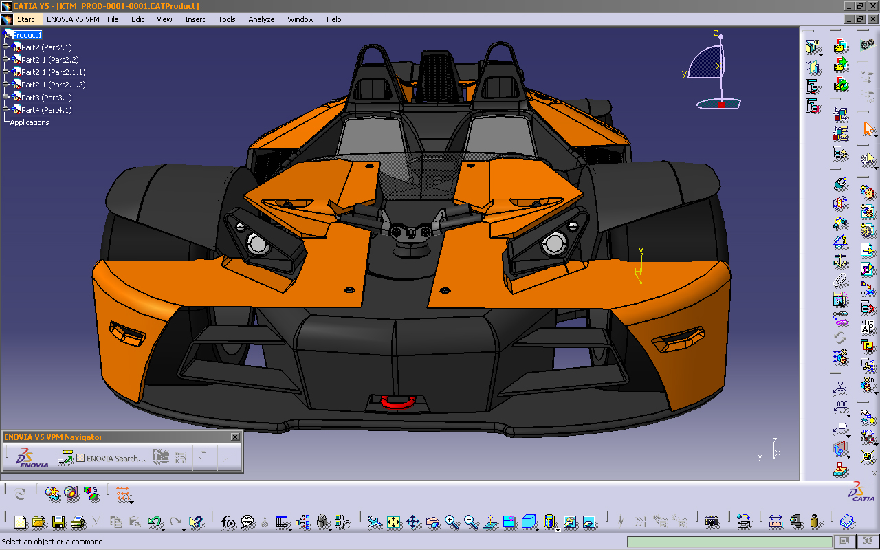
Task: Click the Measure Inertia weight icon
Action: [815, 522]
